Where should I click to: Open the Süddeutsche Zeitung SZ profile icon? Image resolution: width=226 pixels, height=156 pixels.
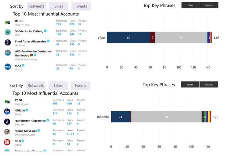(x=8, y=32)
